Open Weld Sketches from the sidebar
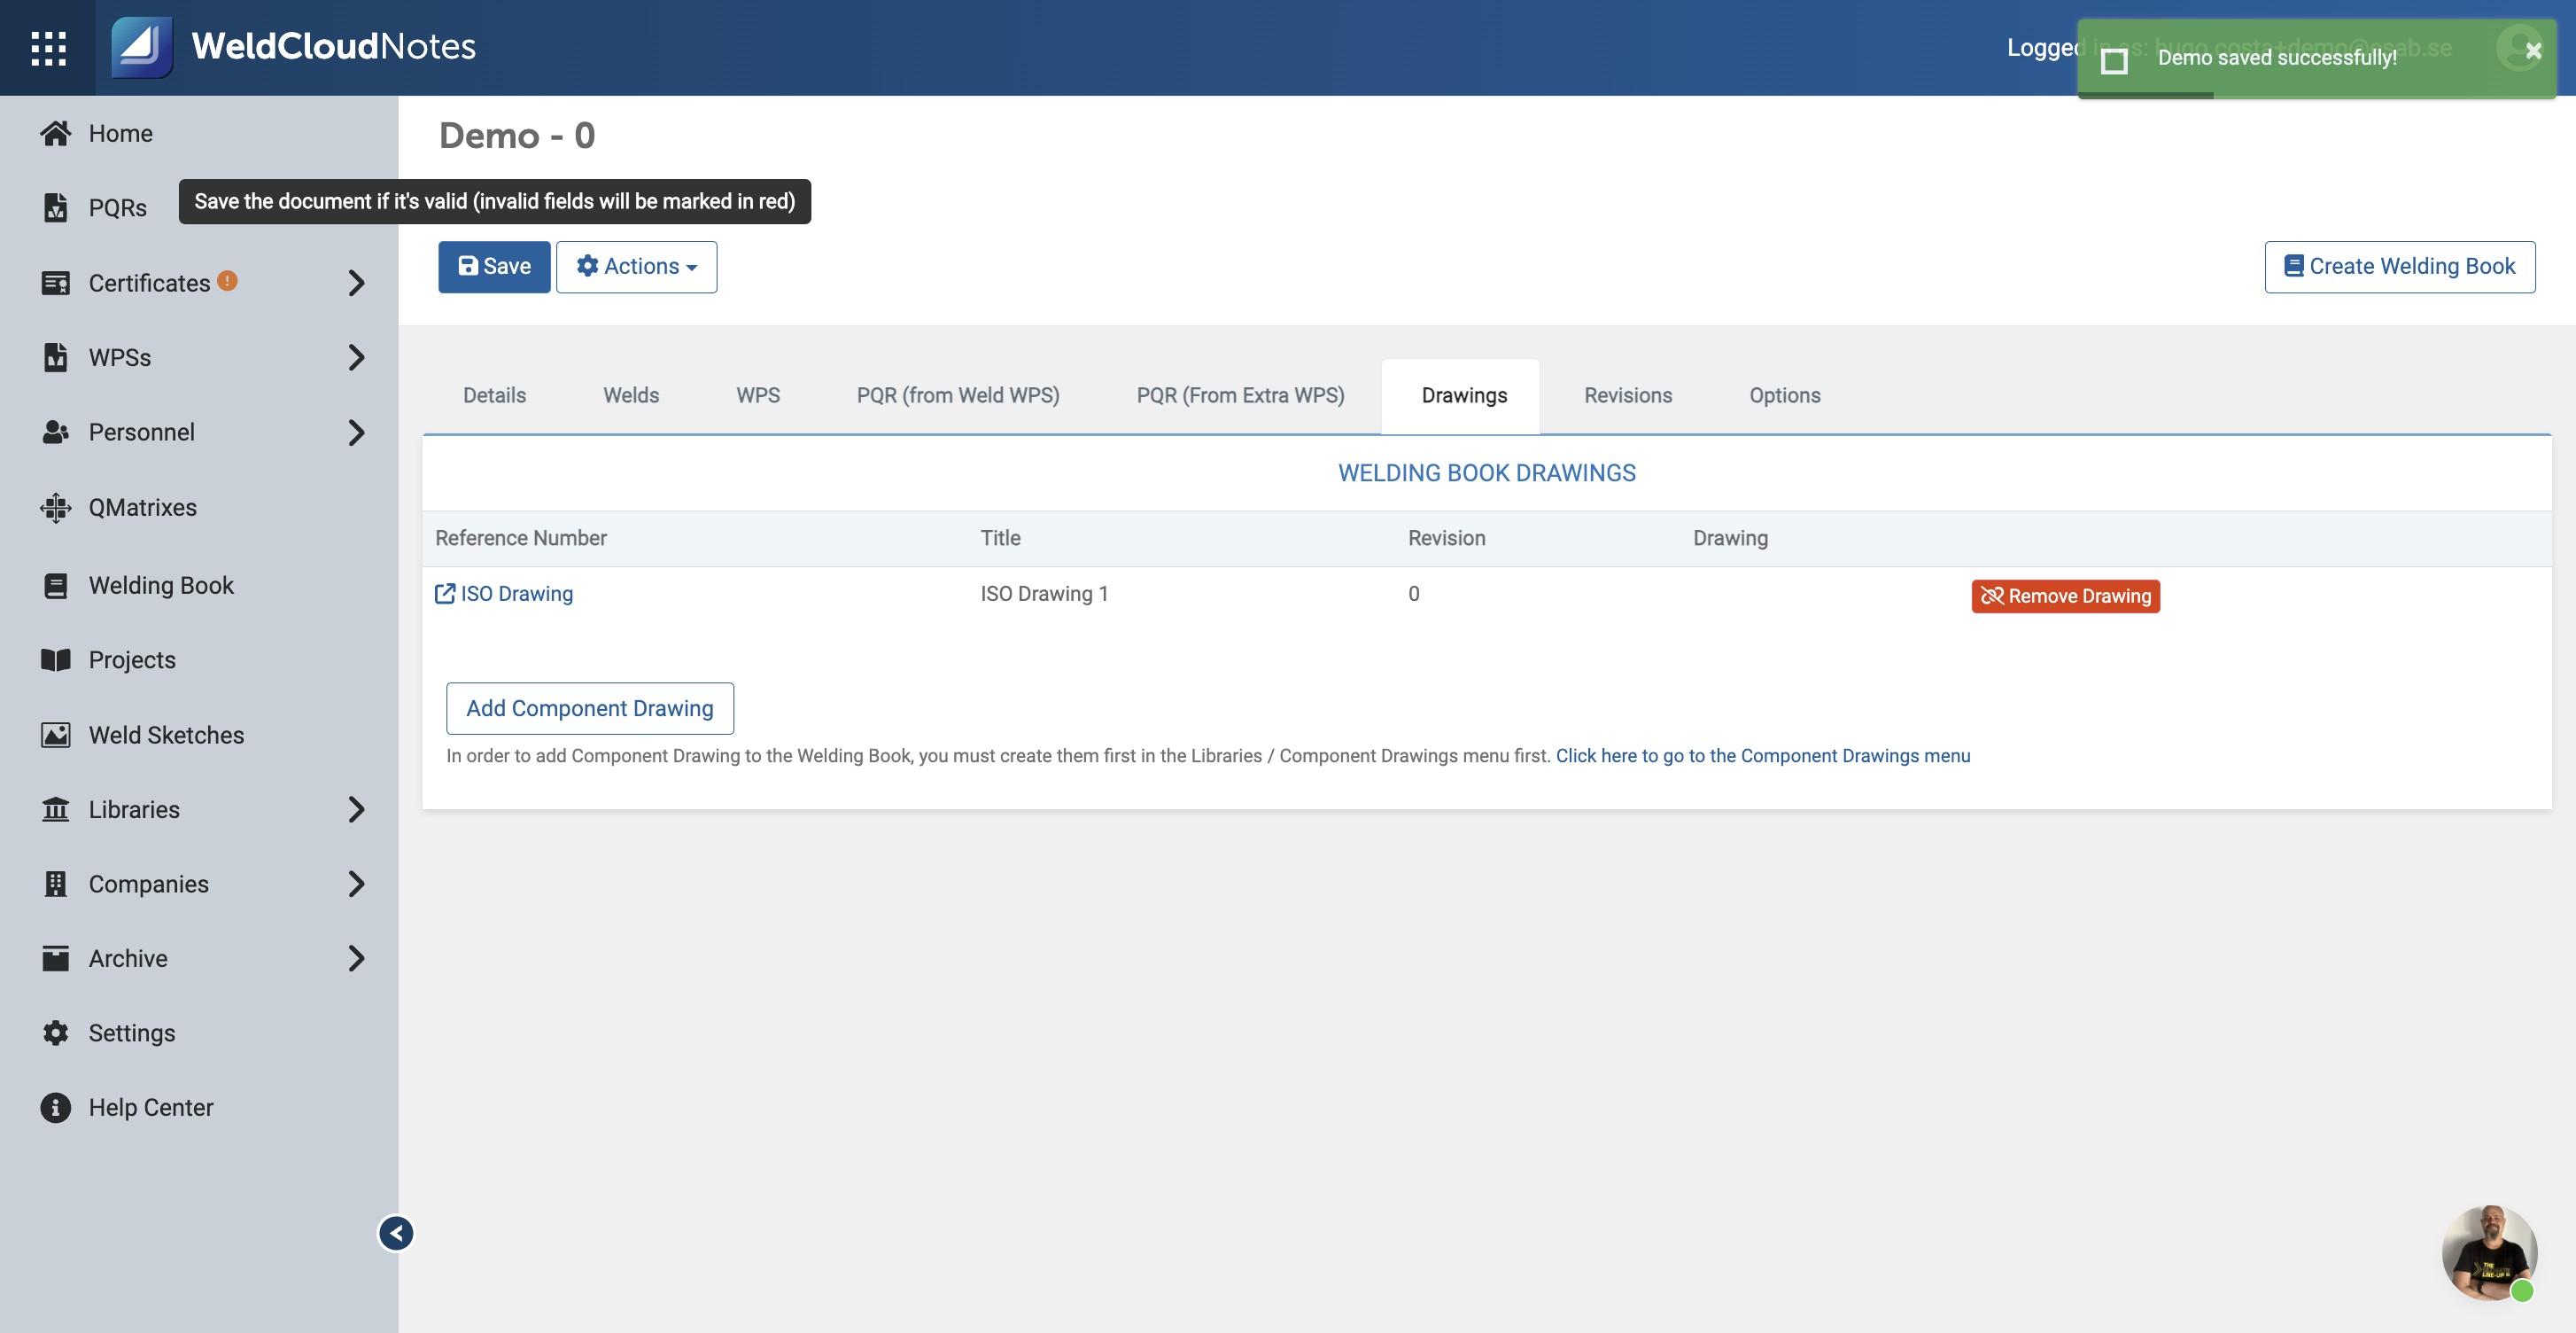Screen dimensions: 2576x1333 click(166, 735)
